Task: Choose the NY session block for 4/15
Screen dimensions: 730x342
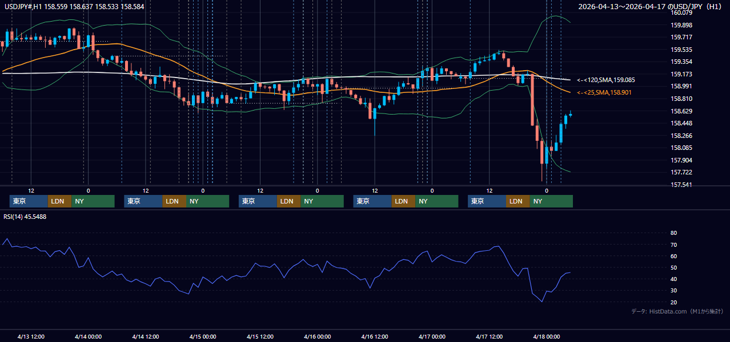Action: point(322,201)
